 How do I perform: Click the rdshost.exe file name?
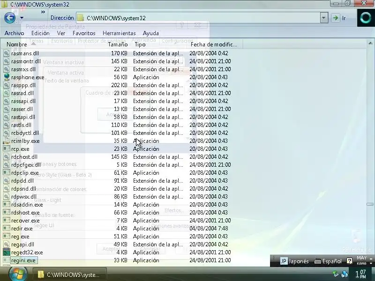[25, 213]
